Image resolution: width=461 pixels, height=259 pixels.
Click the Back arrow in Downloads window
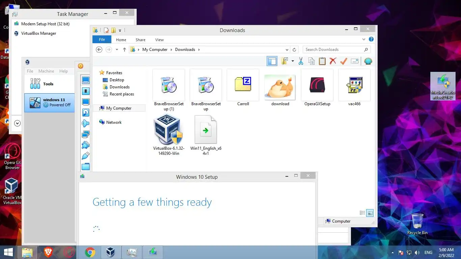(x=99, y=50)
